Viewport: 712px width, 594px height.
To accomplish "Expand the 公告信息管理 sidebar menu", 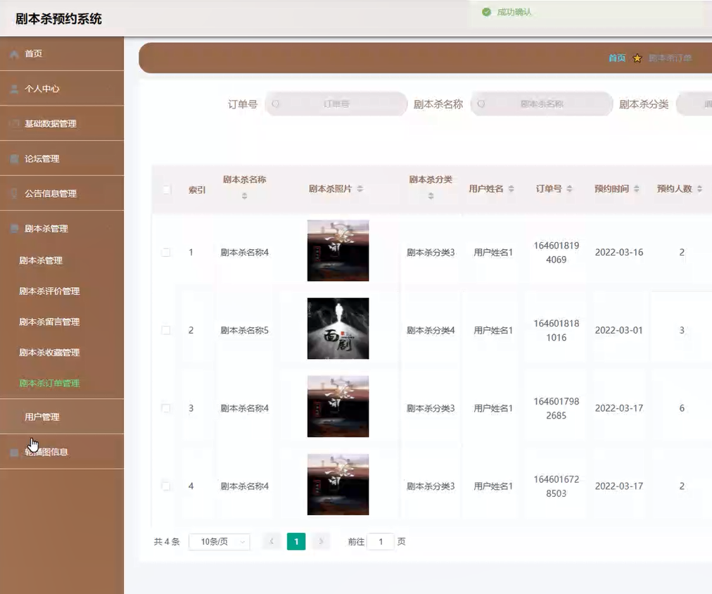I will [62, 194].
